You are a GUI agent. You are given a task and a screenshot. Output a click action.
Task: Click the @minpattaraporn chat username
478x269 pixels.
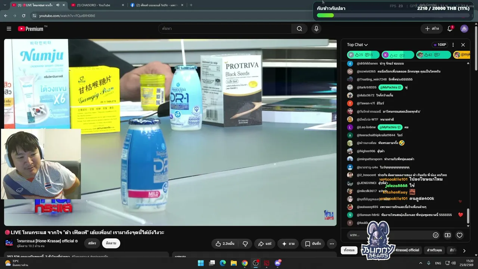click(369, 159)
